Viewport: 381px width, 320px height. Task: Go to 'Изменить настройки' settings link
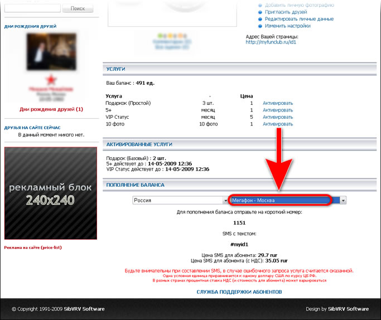pyautogui.click(x=287, y=26)
